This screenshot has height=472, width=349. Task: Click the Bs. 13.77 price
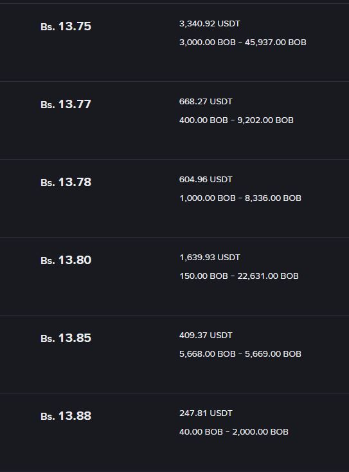tap(66, 104)
